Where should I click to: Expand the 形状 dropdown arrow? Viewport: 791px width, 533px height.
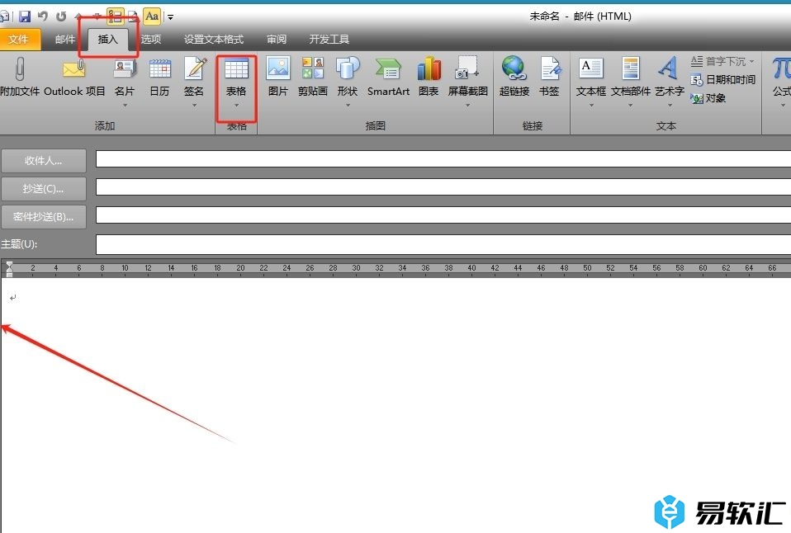pos(348,106)
